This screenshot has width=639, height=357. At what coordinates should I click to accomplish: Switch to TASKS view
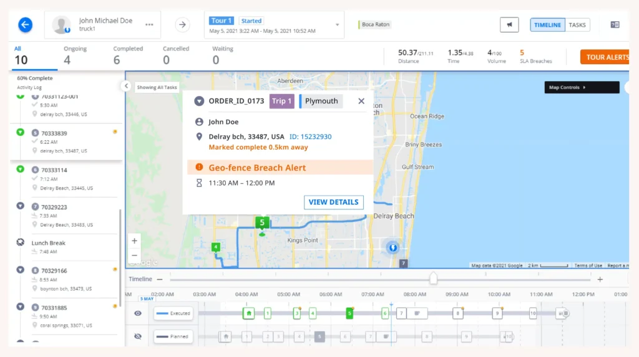tap(577, 25)
